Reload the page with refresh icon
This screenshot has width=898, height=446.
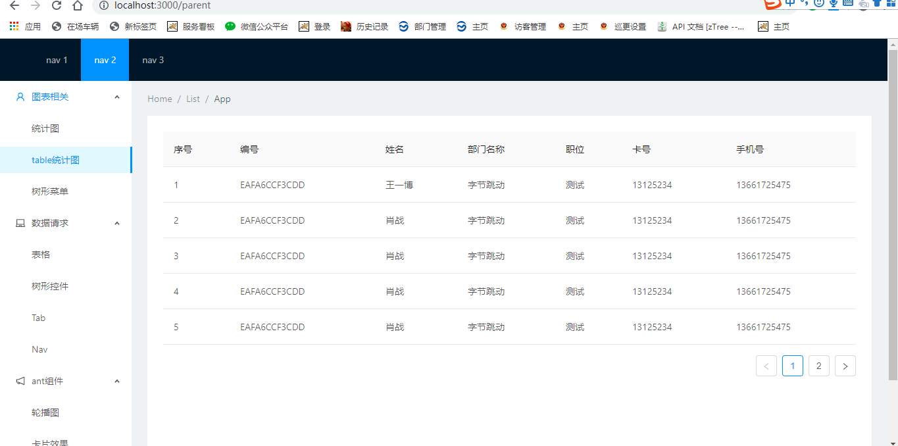point(57,6)
